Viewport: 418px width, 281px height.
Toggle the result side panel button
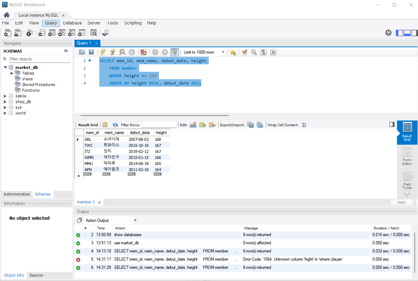(x=392, y=124)
